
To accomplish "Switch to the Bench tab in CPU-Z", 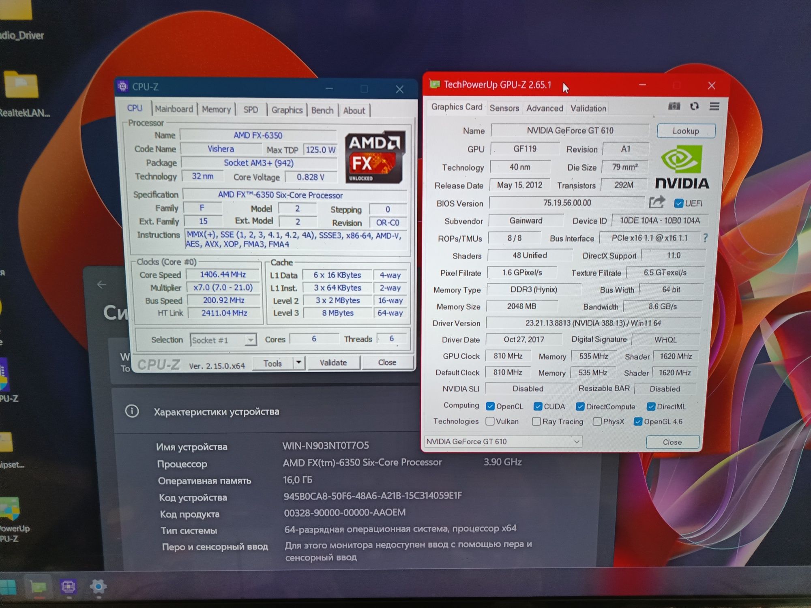I will 322,110.
